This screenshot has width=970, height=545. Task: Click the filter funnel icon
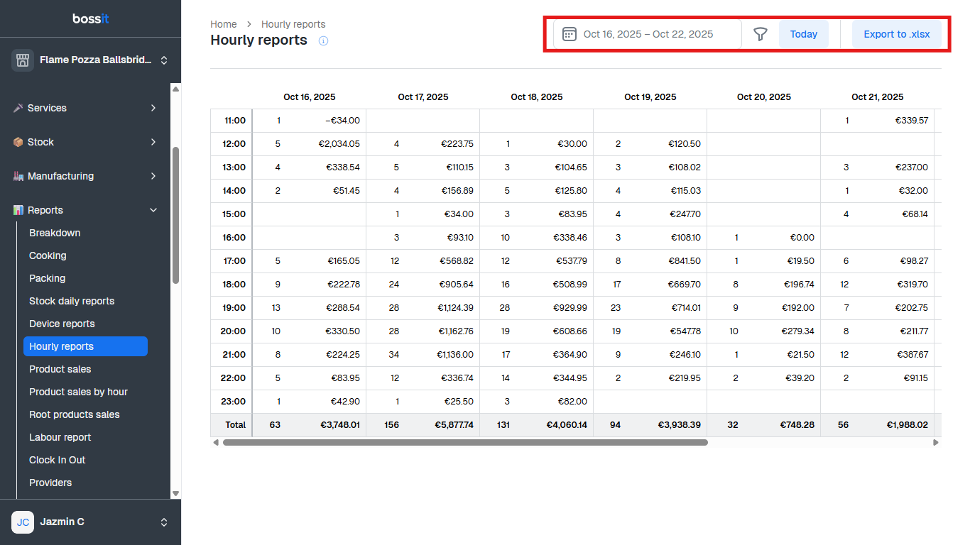click(x=761, y=34)
